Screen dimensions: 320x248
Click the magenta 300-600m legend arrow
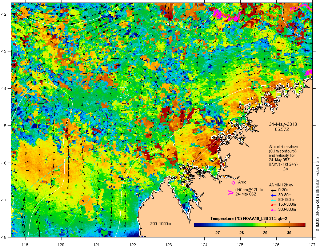(273, 210)
